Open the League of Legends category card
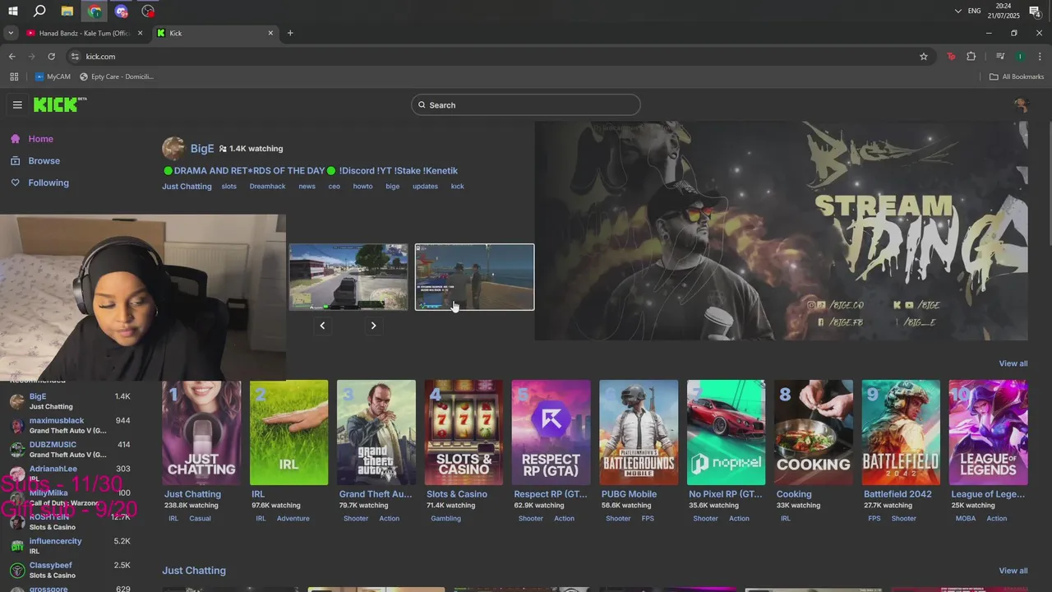The image size is (1052, 592). click(988, 432)
